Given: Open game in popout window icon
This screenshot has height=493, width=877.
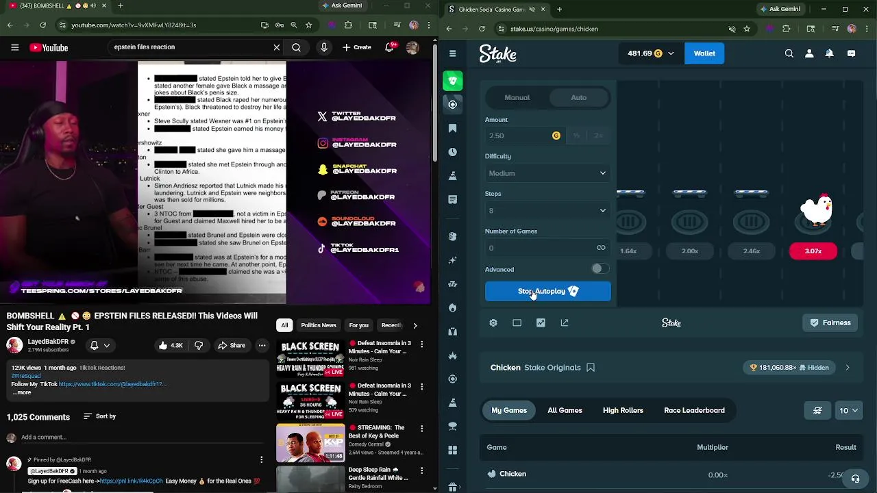Looking at the screenshot, I should [x=565, y=323].
